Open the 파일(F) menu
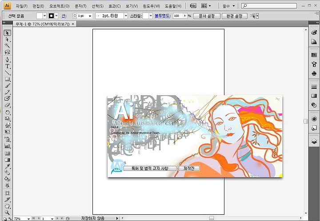Screen dimensions: 320x221 [22, 6]
